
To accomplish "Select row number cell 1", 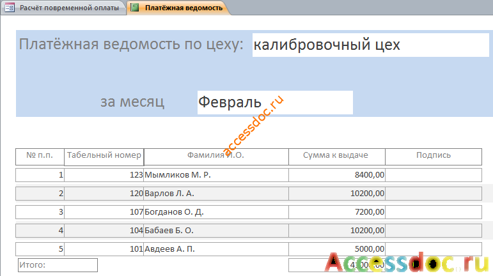I will pos(40,175).
